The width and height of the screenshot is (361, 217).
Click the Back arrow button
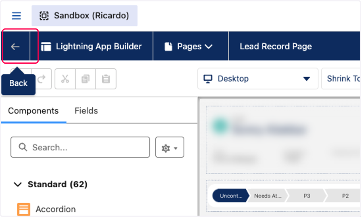[x=15, y=47]
